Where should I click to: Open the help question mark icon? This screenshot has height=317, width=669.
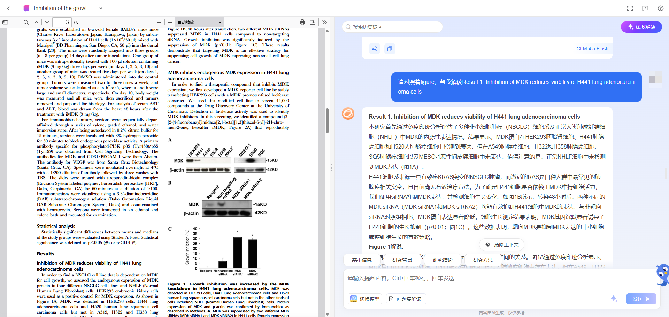(x=661, y=8)
